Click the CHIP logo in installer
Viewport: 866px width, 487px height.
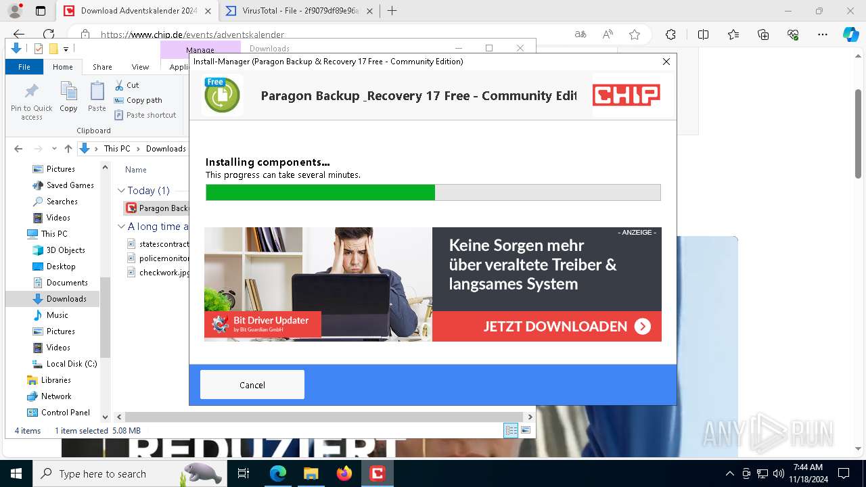(x=626, y=95)
